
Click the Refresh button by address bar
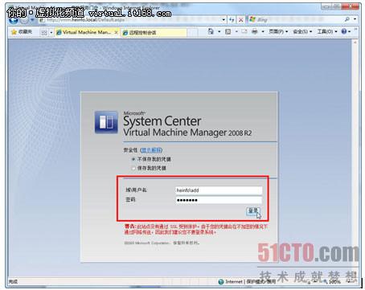pyautogui.click(x=232, y=19)
